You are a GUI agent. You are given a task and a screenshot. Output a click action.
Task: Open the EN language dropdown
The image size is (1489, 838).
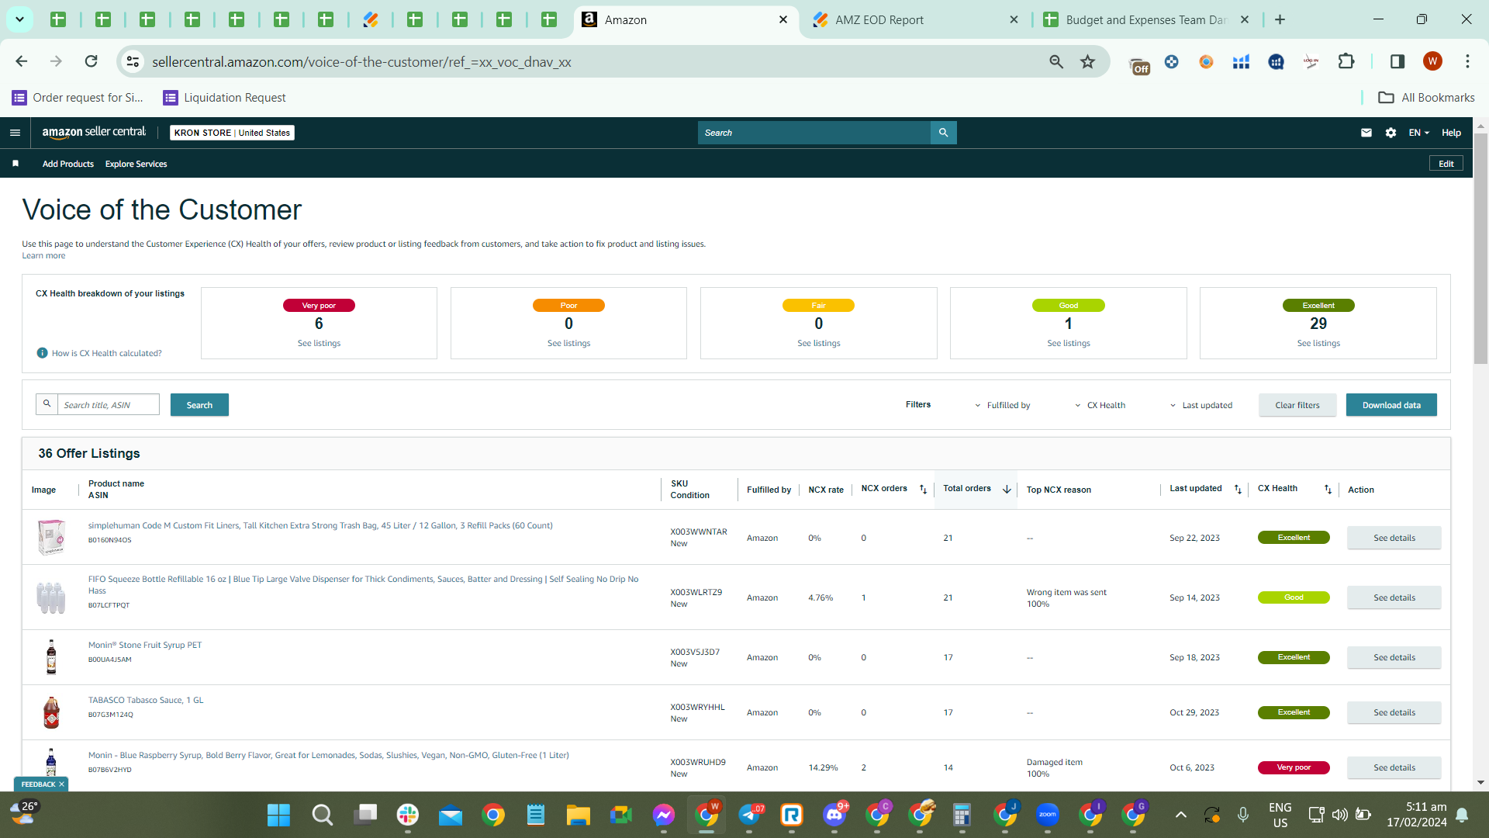tap(1418, 133)
